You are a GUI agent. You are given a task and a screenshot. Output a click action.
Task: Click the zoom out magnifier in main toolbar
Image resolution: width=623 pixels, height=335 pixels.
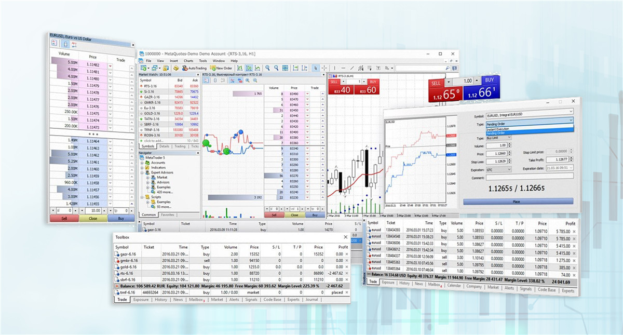coord(276,68)
